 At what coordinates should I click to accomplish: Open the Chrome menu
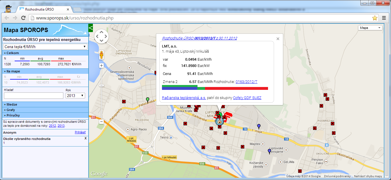point(384,18)
